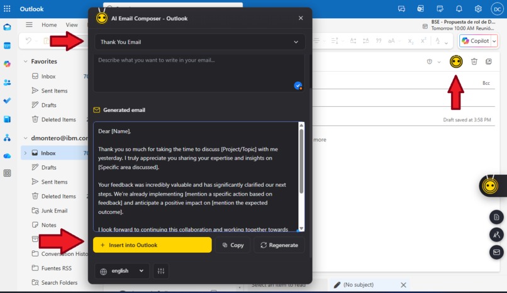
Task: Expand the selected Inbox folder chevron
Action: [x=26, y=153]
